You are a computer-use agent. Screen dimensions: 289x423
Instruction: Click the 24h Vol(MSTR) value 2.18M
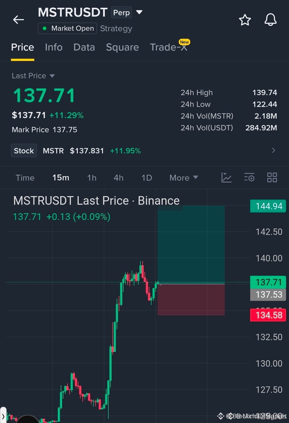(x=266, y=116)
